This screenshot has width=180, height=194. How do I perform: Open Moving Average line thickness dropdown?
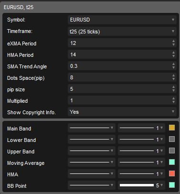(x=141, y=162)
